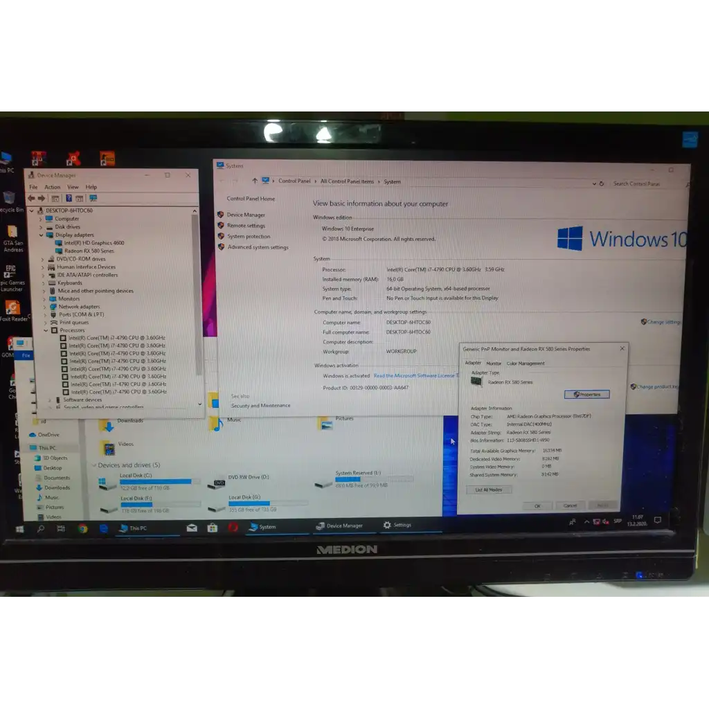Click the blue Help icon in Device Manager toolbar

coord(69,198)
